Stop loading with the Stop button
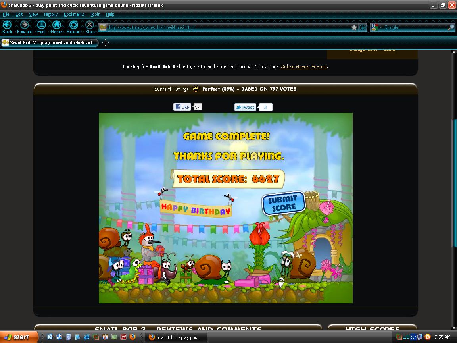 click(x=90, y=27)
